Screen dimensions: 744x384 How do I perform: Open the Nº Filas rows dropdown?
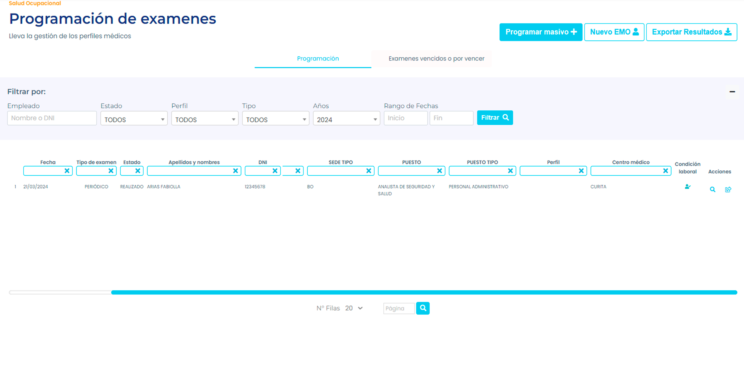pyautogui.click(x=354, y=308)
